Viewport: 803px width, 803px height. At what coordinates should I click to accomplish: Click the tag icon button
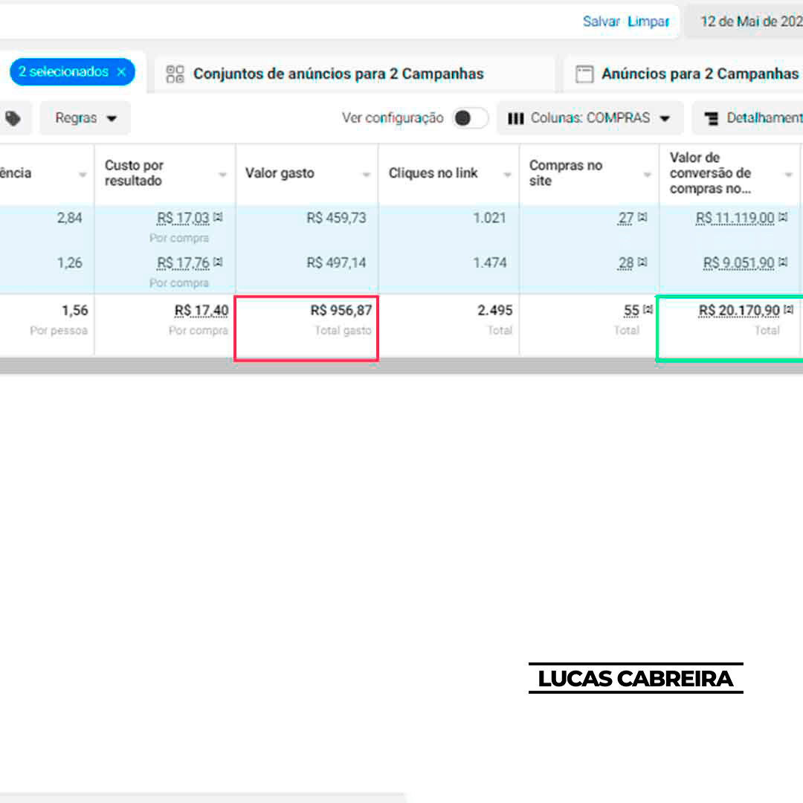13,118
